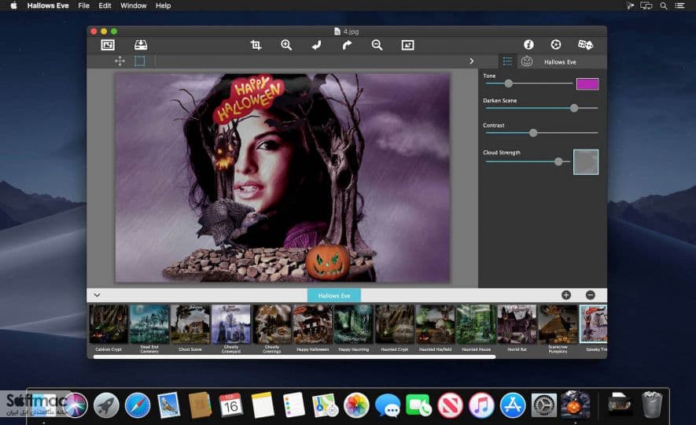This screenshot has height=425, width=696.
Task: Open Spotlight search in the menu bar
Action: pyautogui.click(x=664, y=6)
